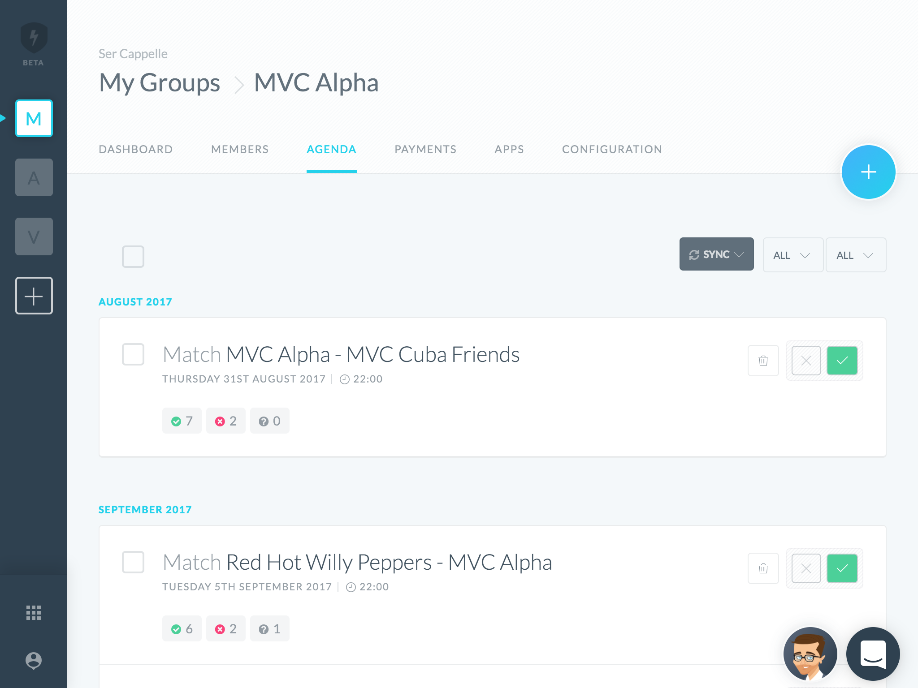Switch to the Members tab
Image resolution: width=918 pixels, height=688 pixels.
click(x=240, y=150)
